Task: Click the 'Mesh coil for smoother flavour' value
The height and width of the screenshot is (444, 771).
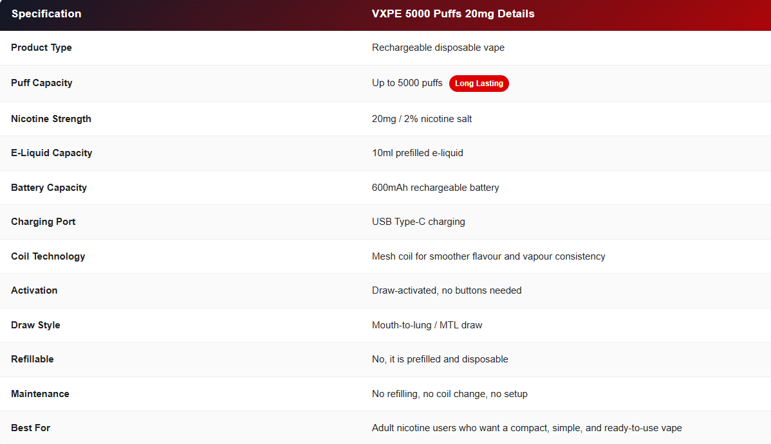Action: [488, 256]
